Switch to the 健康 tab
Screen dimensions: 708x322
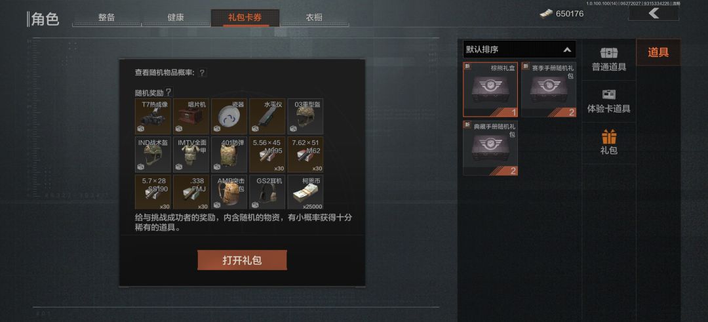click(176, 18)
